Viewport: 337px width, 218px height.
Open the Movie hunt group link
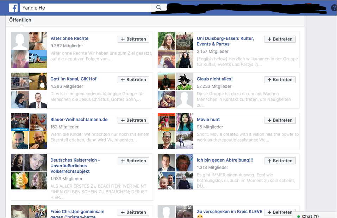point(208,120)
